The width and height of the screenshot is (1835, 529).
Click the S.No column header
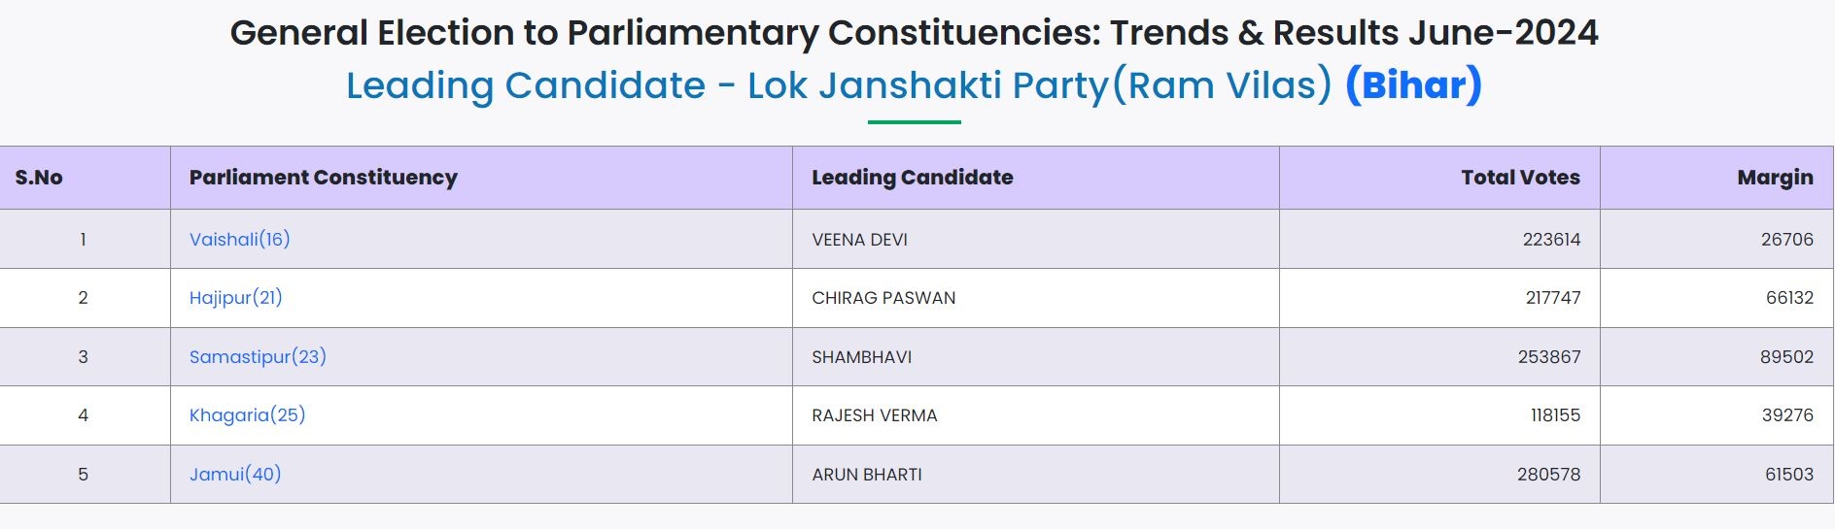[39, 178]
